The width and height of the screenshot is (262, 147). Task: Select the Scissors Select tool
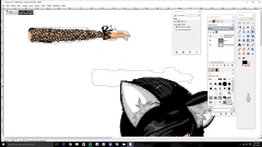(x=244, y=27)
